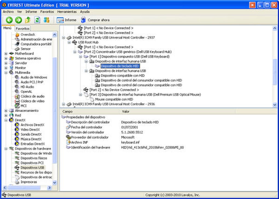This screenshot has width=279, height=199.
Task: Click the sidebar vertical scroll down arrow
Action: pyautogui.click(x=54, y=183)
